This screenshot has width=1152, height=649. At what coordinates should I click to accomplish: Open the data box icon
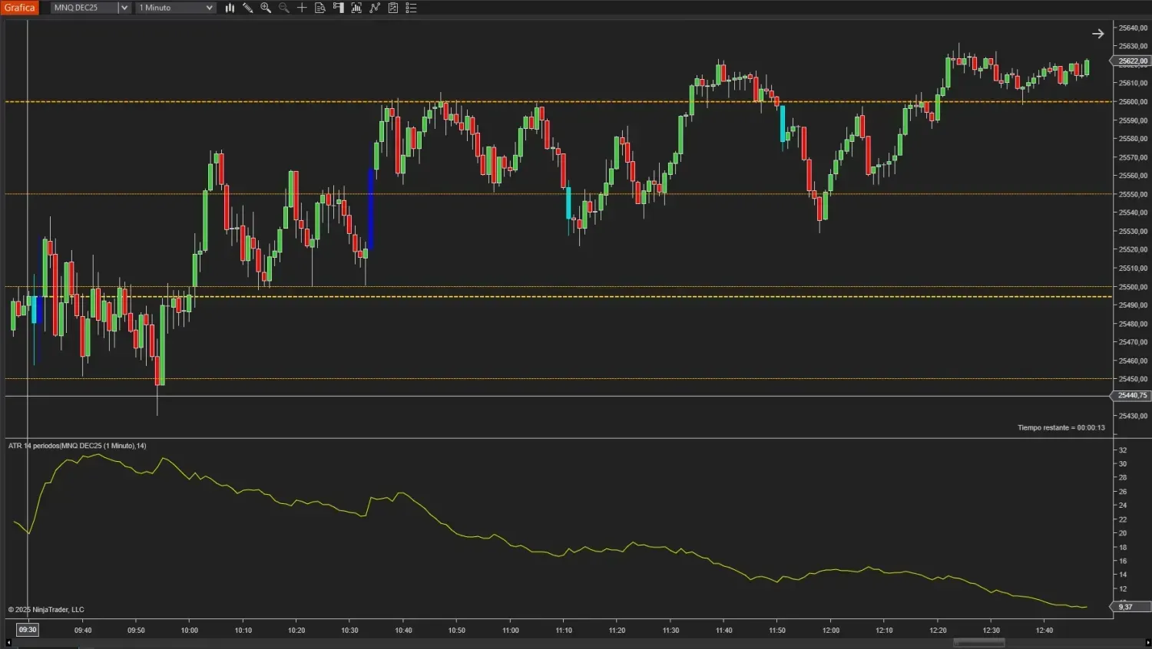(x=320, y=8)
